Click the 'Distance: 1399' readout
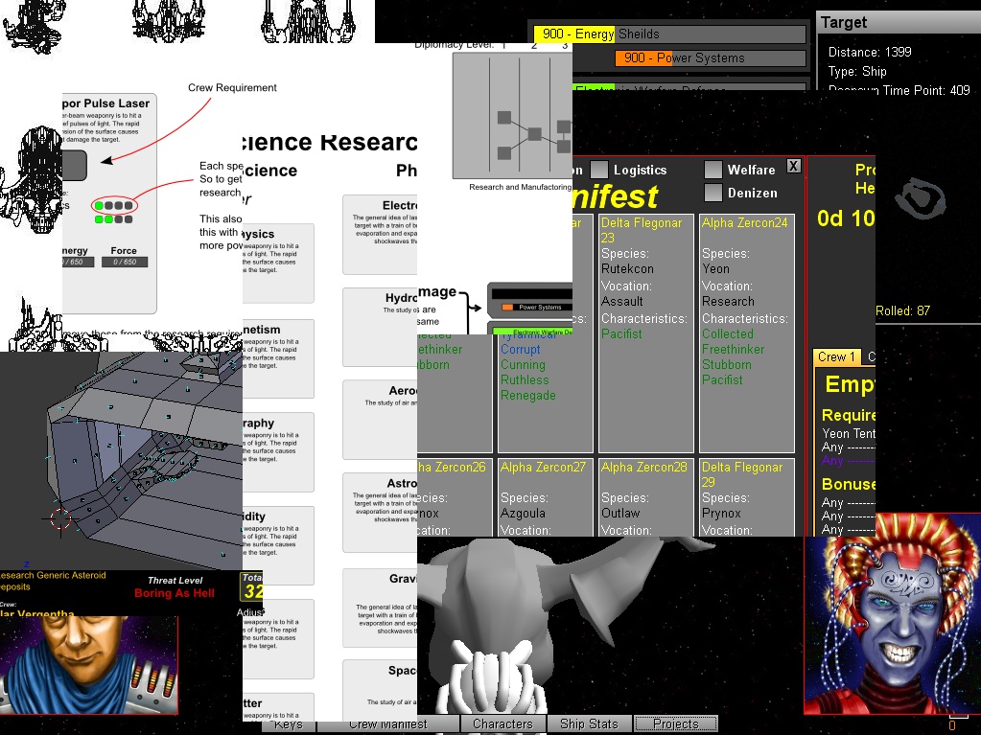 point(870,52)
